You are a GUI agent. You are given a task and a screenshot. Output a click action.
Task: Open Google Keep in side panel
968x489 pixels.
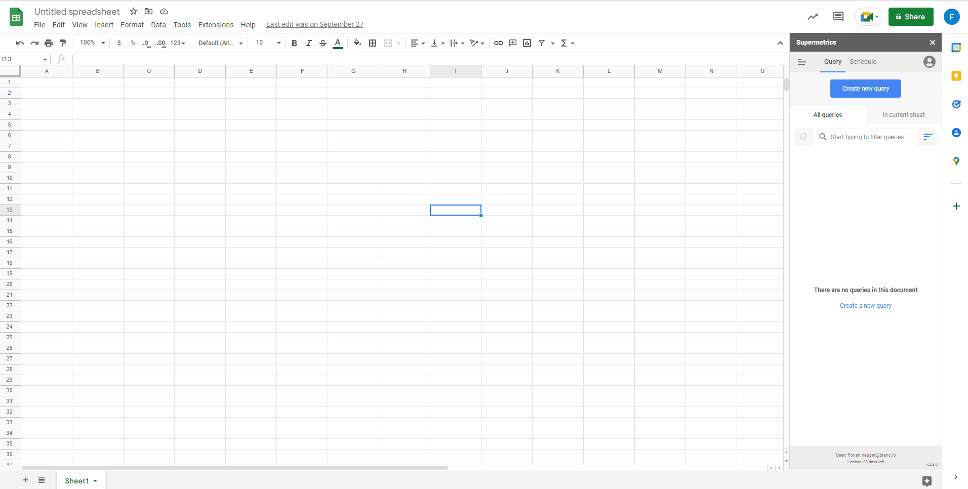pos(956,76)
